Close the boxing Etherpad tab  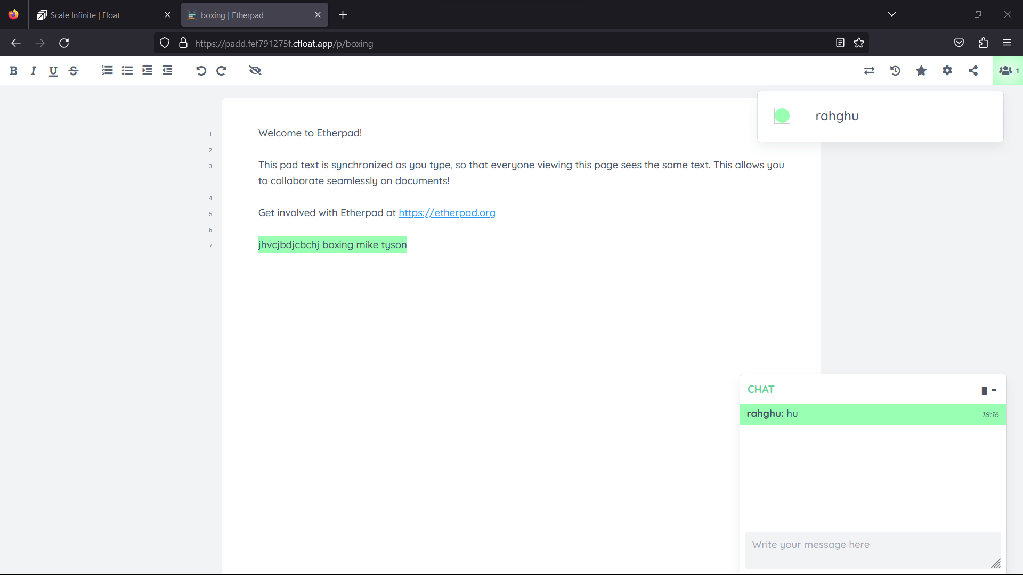tap(318, 15)
